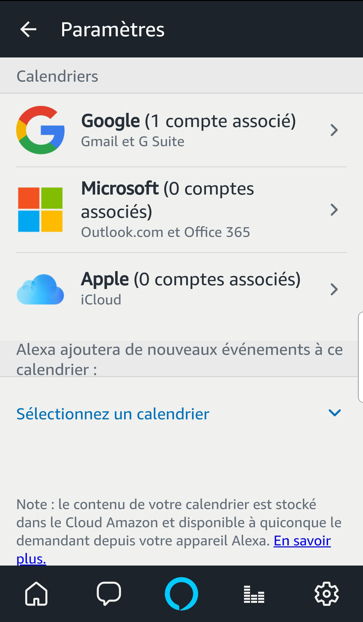Open the Music equalizer bars icon
Viewport: 363px width, 622px height.
[254, 594]
